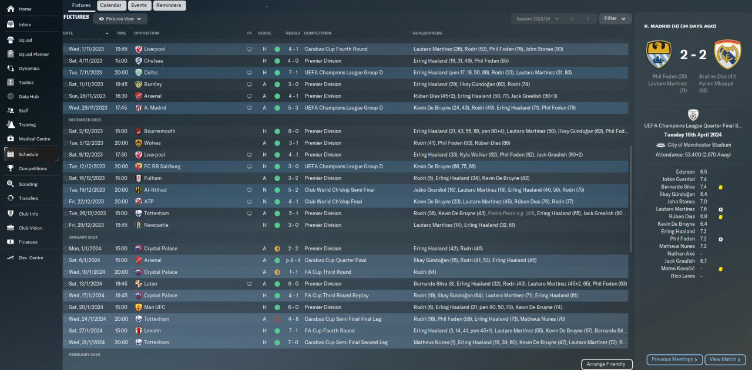
Task: Select the A. Madrid fixture row result 5 - 3
Action: (293, 108)
